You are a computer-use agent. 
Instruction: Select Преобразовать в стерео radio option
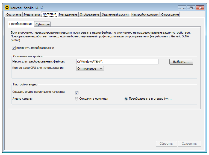click(x=126, y=99)
